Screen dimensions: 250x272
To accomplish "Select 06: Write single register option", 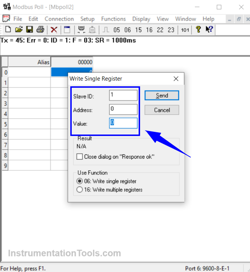I will [80, 181].
